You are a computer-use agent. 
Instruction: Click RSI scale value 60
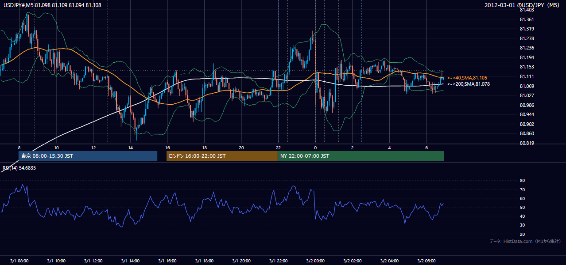point(522,198)
